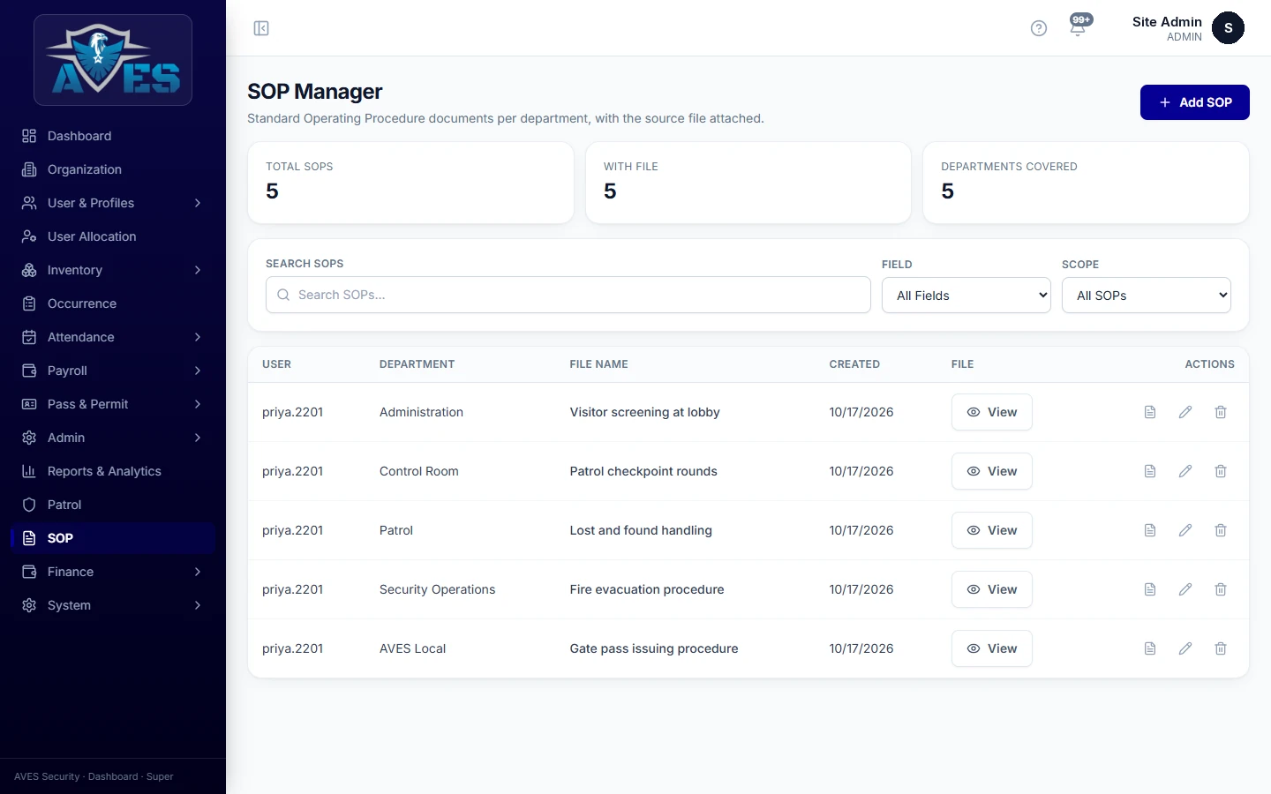Open the help question mark icon
1271x794 pixels.
1039,28
